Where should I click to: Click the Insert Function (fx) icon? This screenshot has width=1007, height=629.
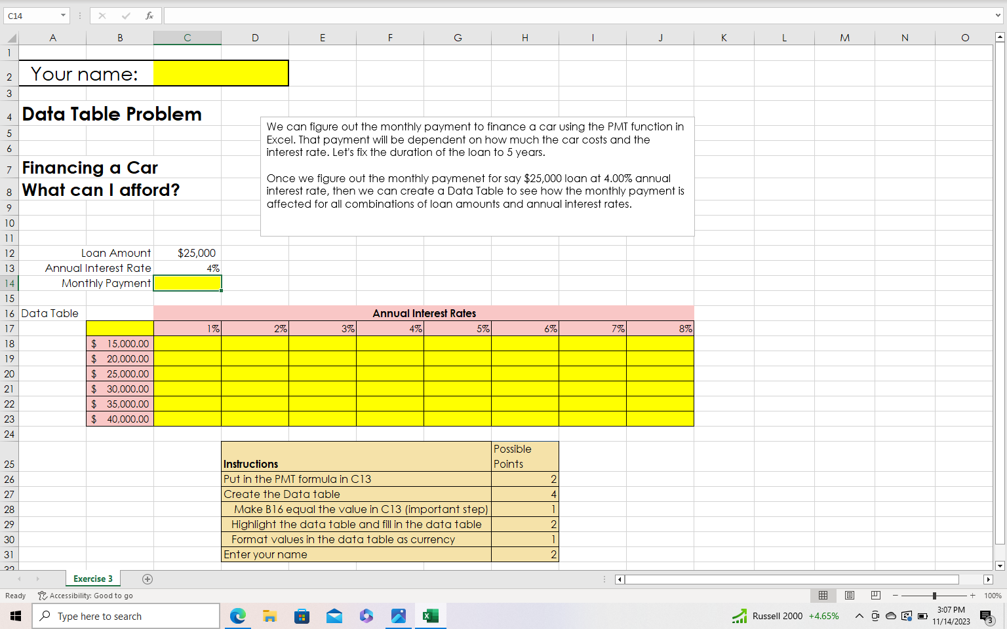coord(149,16)
